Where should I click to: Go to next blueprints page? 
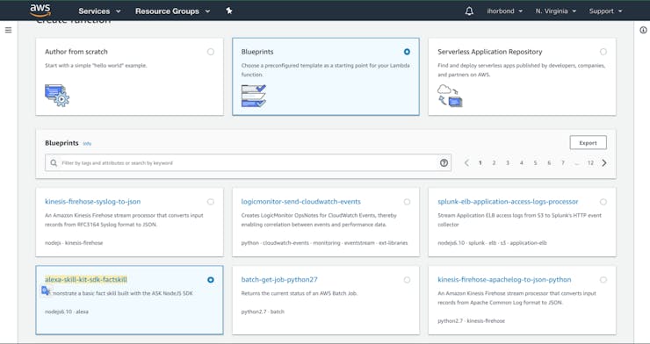coord(604,162)
